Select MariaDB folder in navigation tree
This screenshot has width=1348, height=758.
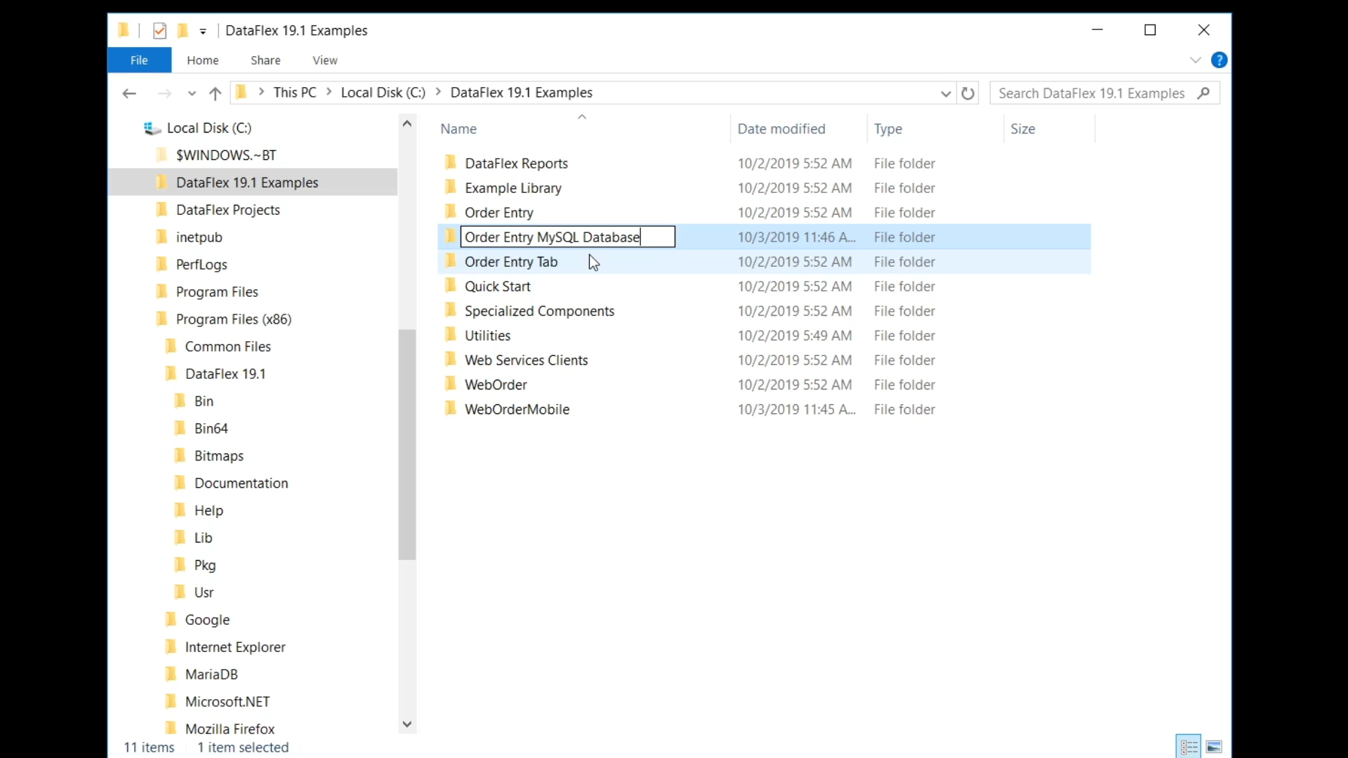pyautogui.click(x=211, y=674)
